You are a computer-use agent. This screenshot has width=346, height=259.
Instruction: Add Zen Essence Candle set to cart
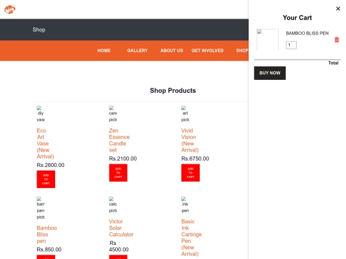pyautogui.click(x=118, y=173)
